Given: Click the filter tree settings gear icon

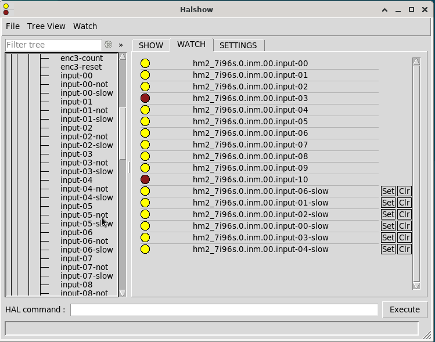Looking at the screenshot, I should tap(108, 44).
